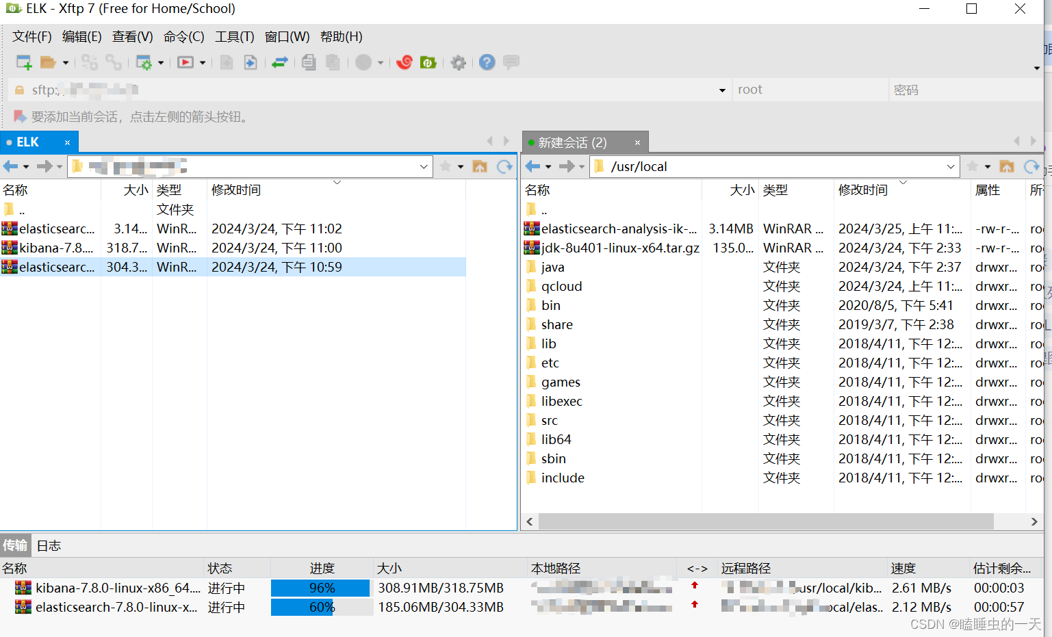Click the remote pane favorites star icon
The image size is (1052, 637).
[973, 166]
